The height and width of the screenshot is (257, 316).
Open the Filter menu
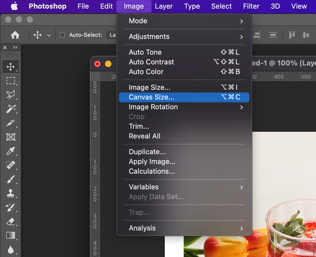tap(251, 6)
